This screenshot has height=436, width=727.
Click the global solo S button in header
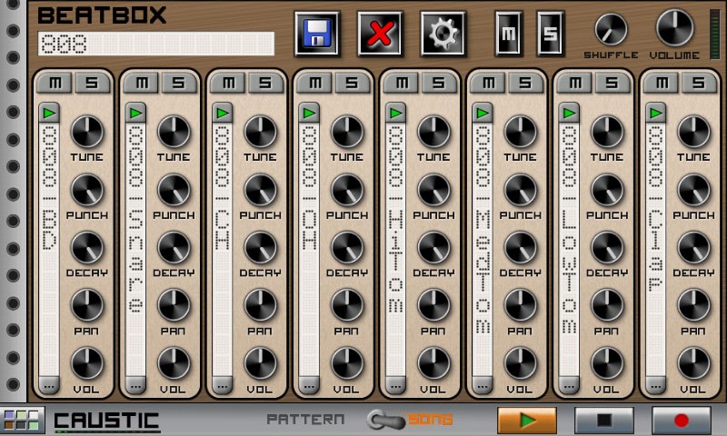tap(550, 34)
